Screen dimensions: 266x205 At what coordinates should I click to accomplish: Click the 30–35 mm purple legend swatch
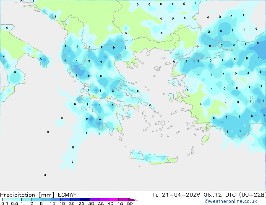tap(94, 200)
